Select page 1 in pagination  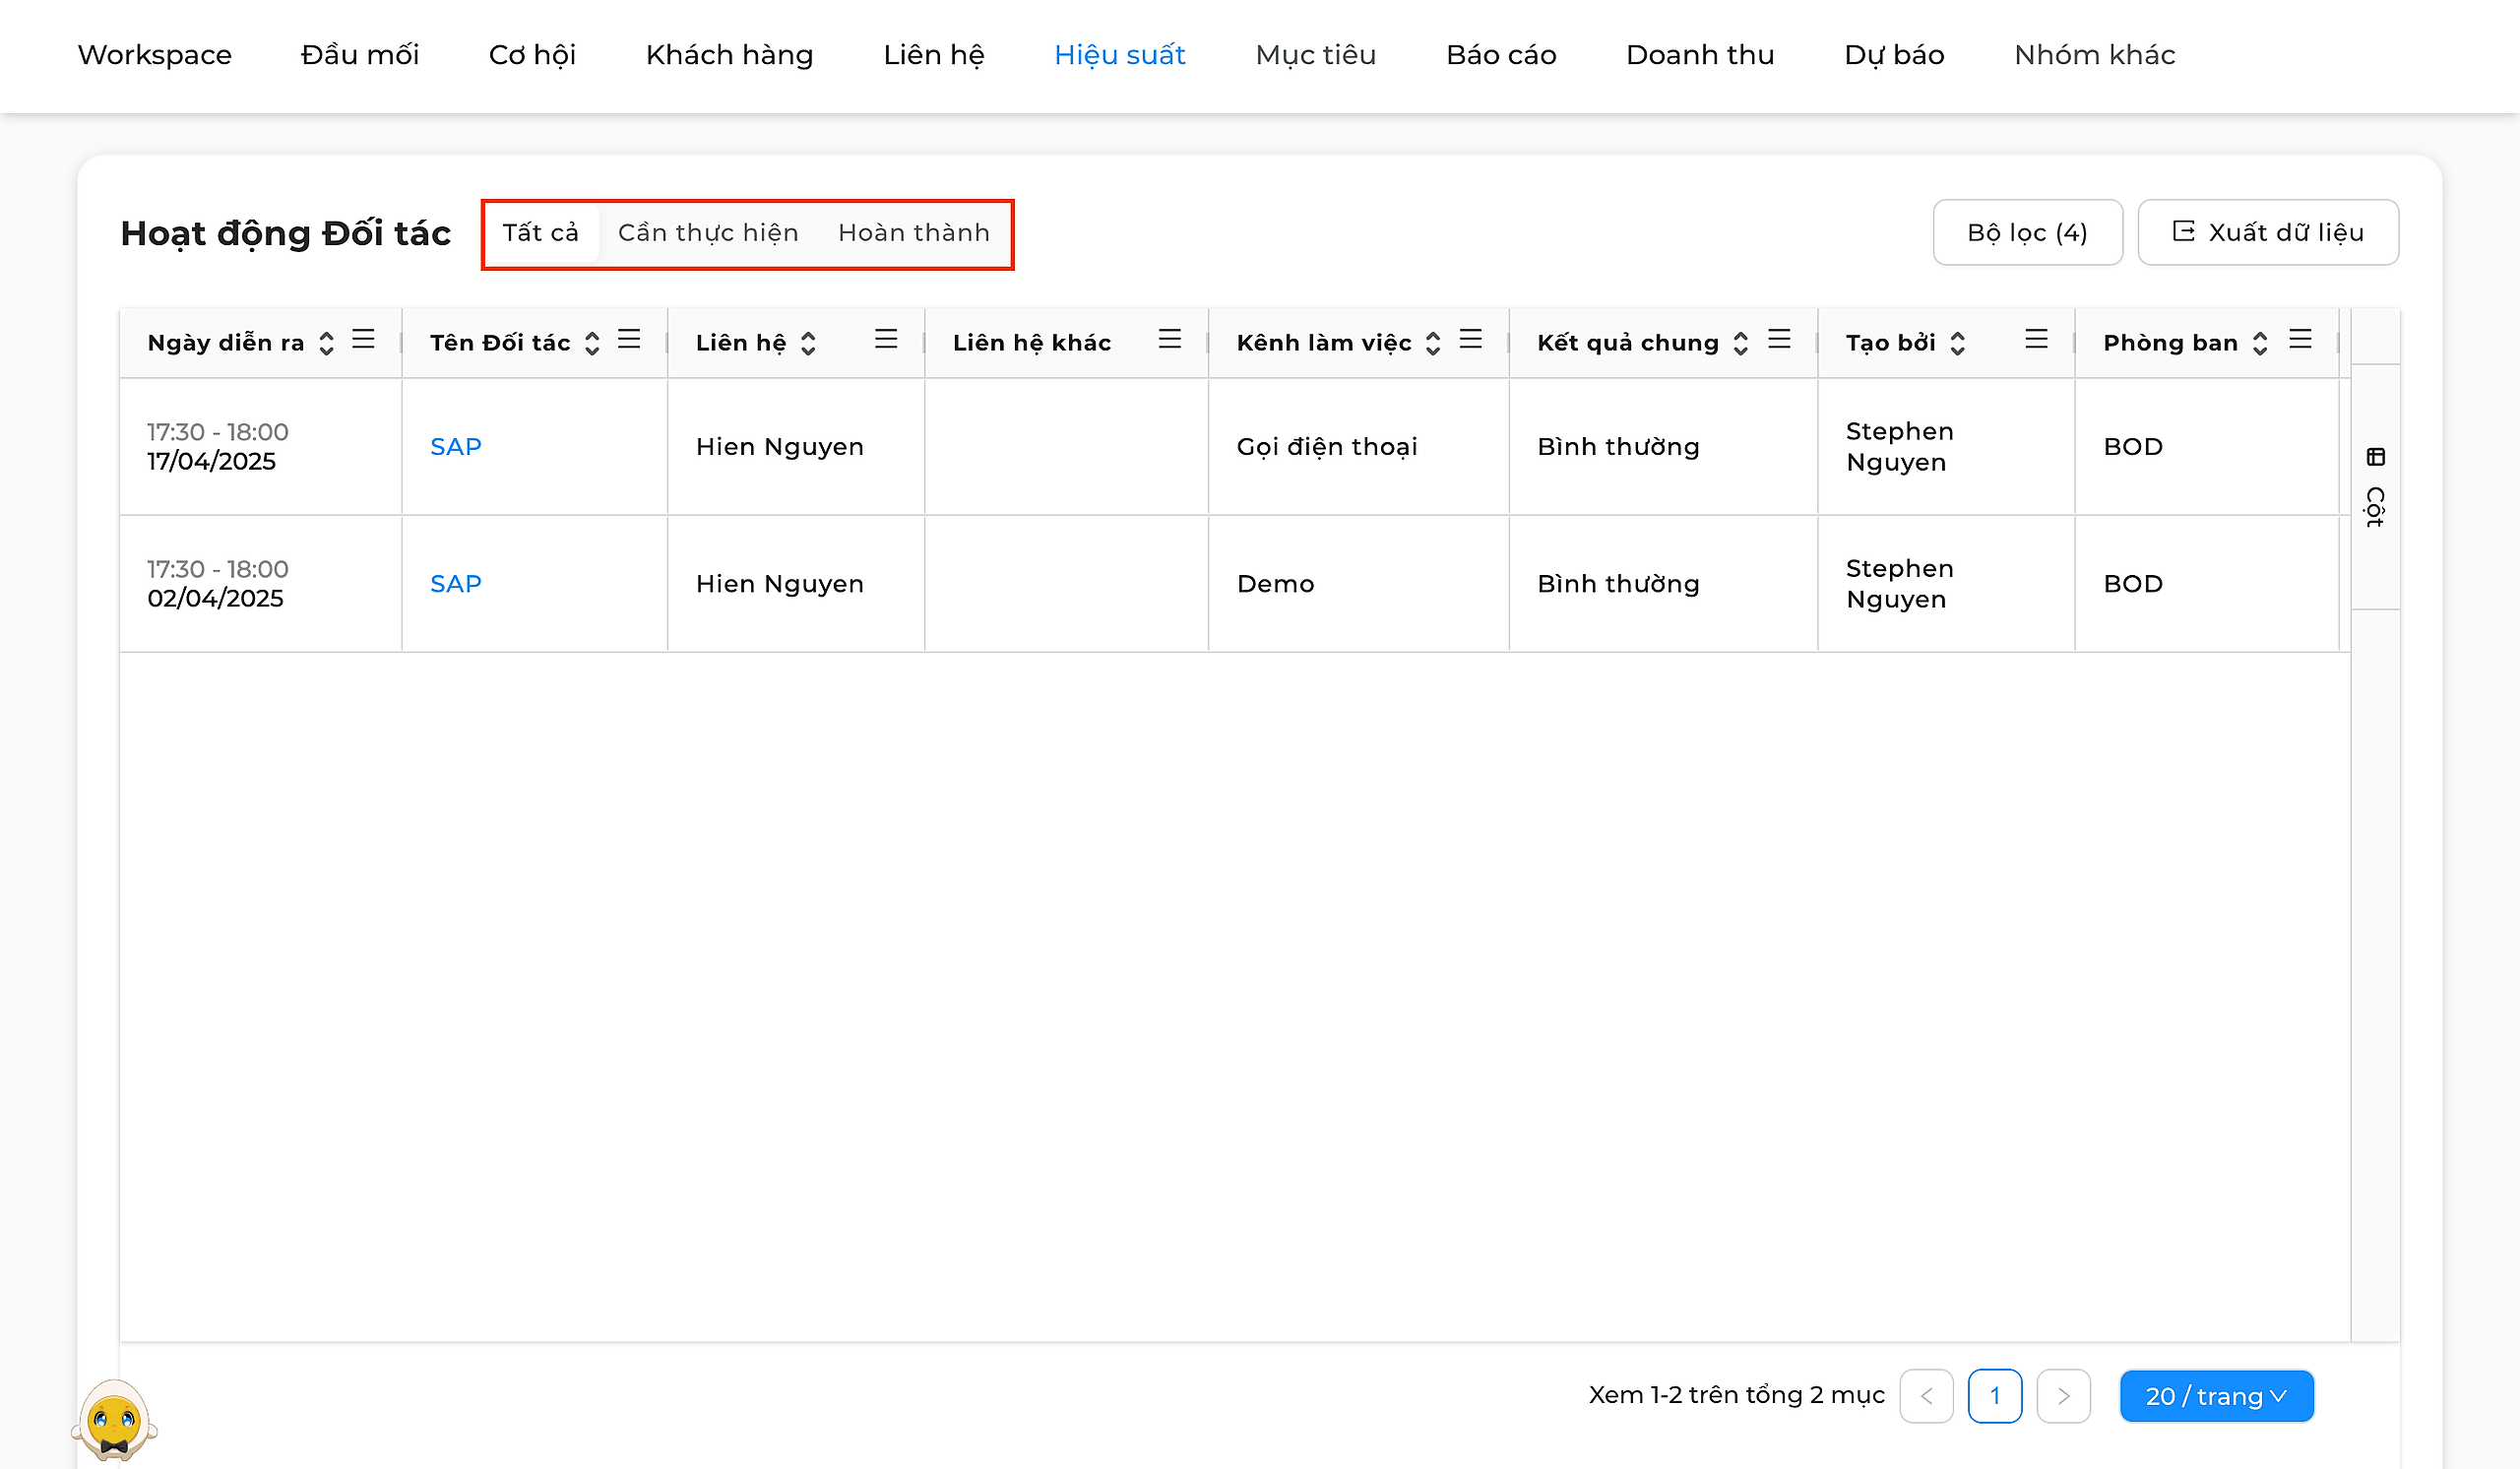[1994, 1396]
